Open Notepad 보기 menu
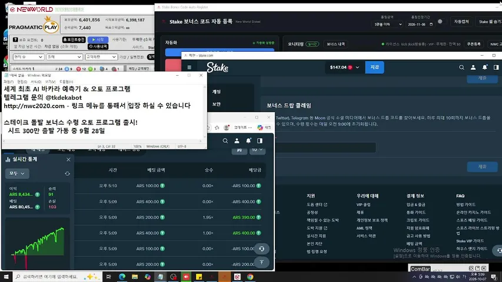Viewport: 502px width, 282px height. 50,82
